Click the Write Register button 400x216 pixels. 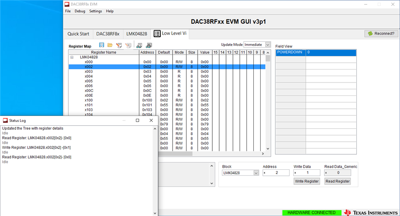coord(307,181)
